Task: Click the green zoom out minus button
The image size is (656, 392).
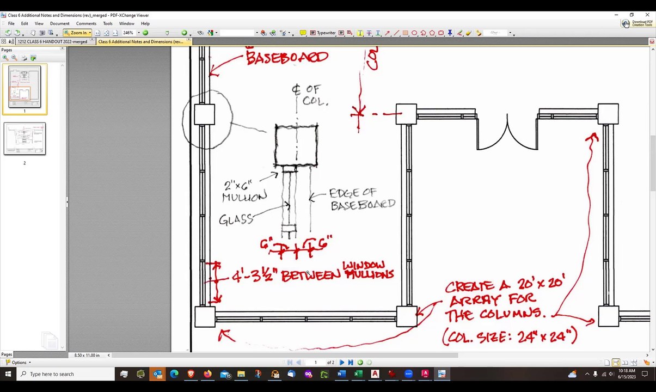Action: (x=145, y=33)
